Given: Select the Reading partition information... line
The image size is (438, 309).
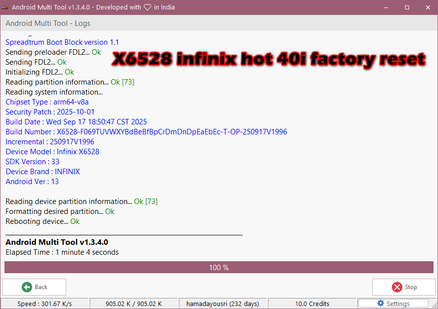Looking at the screenshot, I should [70, 82].
